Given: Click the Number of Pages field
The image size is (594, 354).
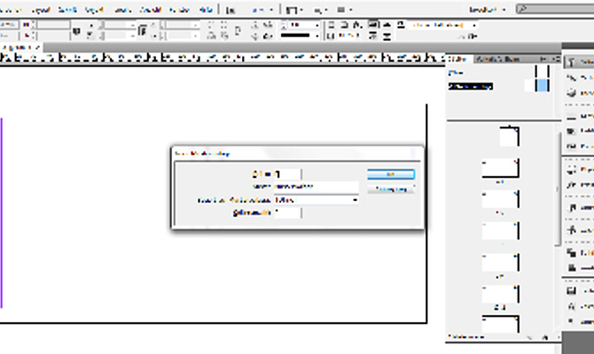Looking at the screenshot, I should coord(289,212).
